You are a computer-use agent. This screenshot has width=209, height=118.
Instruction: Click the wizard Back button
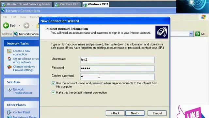pos(115,113)
